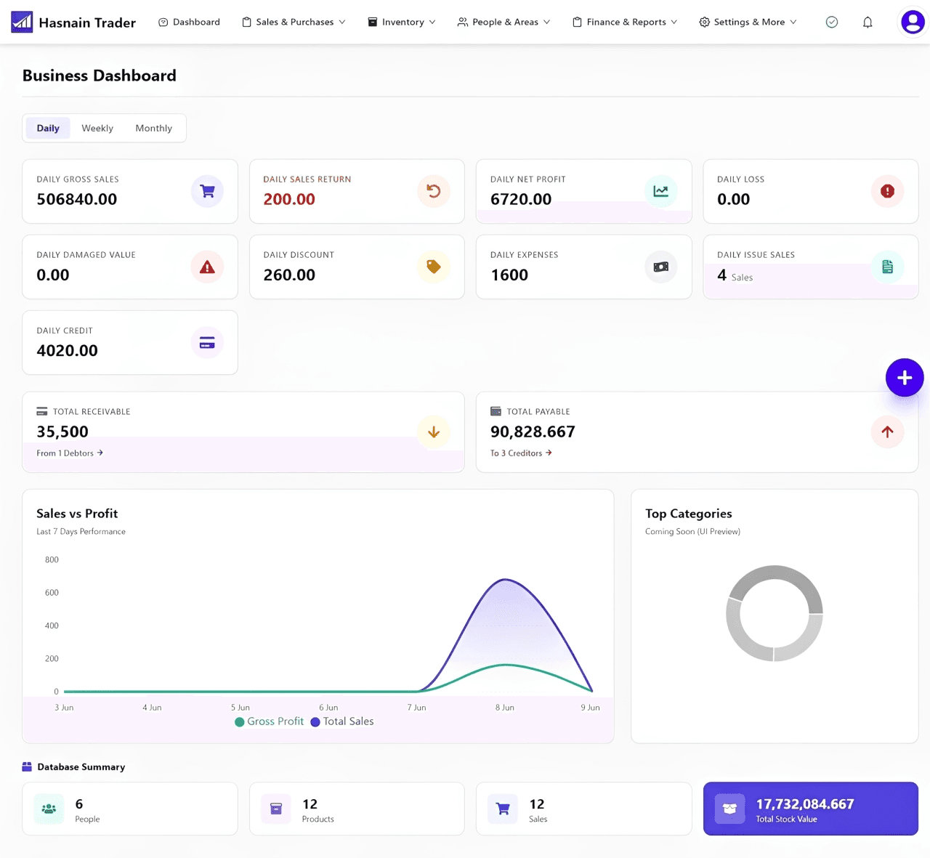Switch to the Weekly tab
Image resolution: width=930 pixels, height=858 pixels.
point(97,128)
